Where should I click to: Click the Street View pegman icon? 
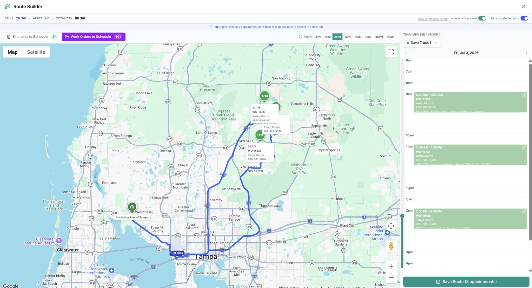pos(391,246)
